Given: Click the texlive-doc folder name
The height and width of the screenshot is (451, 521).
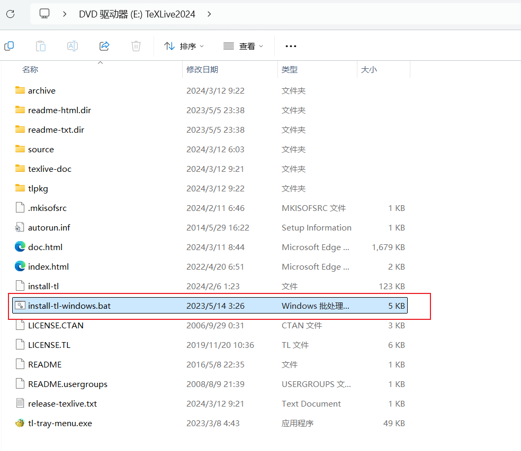Looking at the screenshot, I should (50, 169).
